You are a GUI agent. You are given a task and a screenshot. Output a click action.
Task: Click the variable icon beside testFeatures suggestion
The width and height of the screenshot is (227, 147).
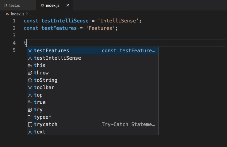click(x=30, y=51)
